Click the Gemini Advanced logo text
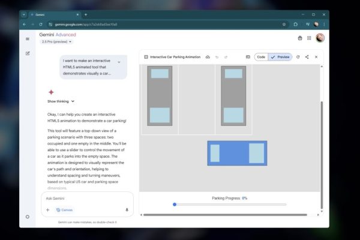This screenshot has height=240, width=360. tap(58, 35)
